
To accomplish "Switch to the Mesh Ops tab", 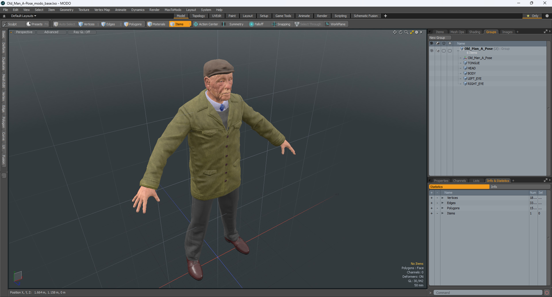I will [457, 32].
